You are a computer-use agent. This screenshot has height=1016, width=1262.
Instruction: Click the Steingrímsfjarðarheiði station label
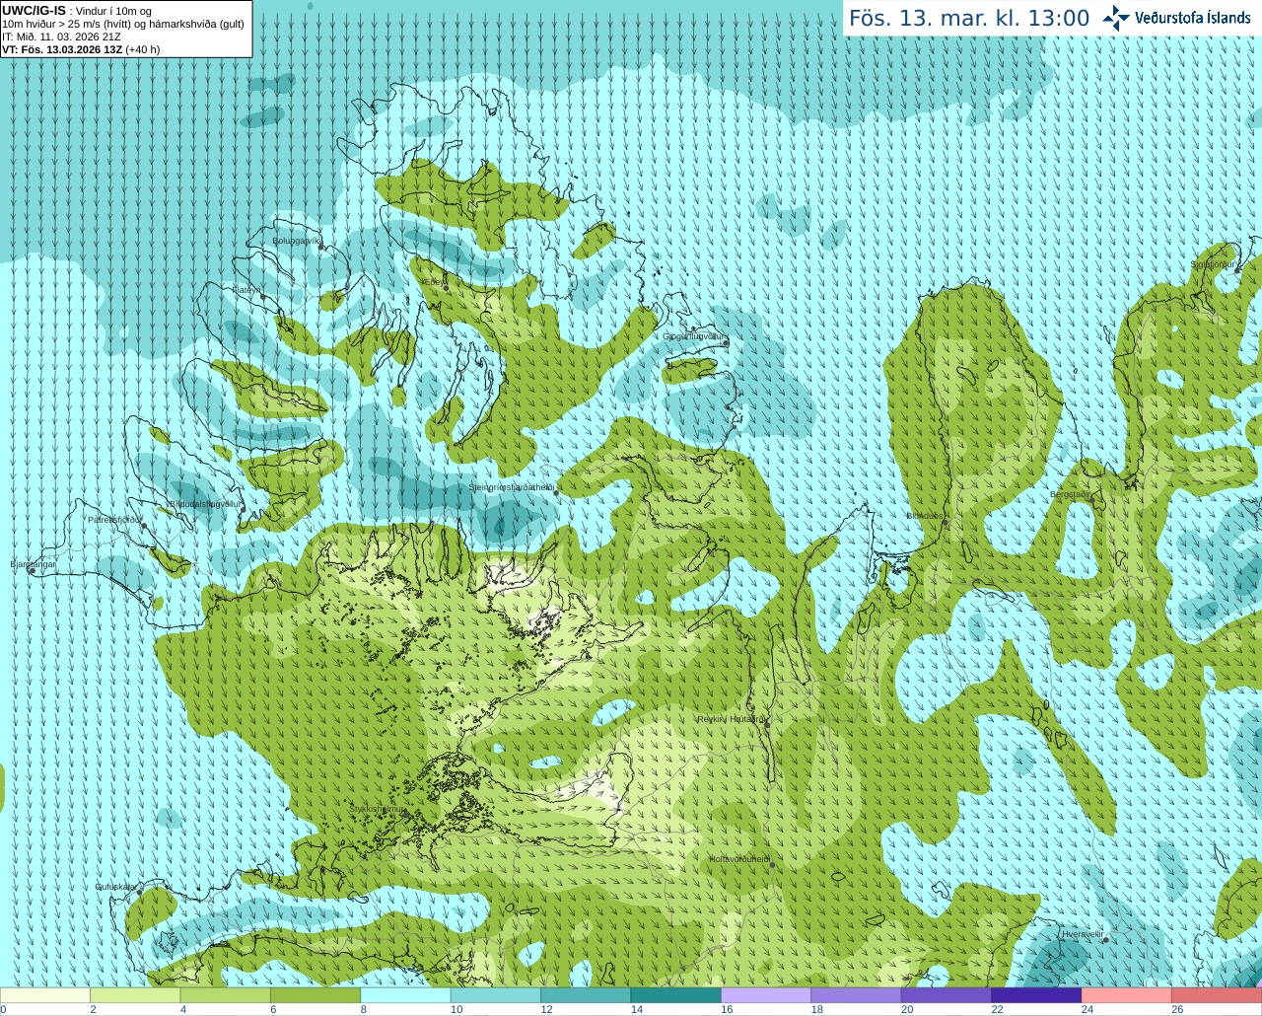[512, 487]
